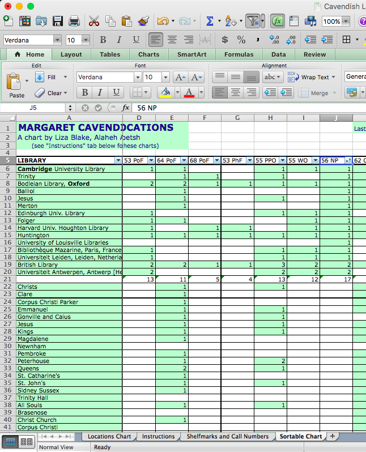Select cell Bodleian Library, Oxford

[x=69, y=184]
